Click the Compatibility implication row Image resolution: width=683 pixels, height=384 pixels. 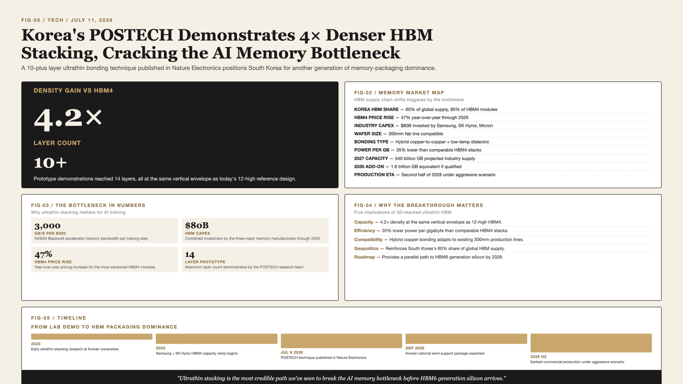[x=503, y=239]
